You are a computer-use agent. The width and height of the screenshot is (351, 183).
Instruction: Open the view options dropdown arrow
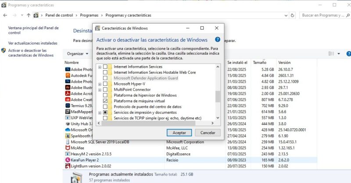339,53
